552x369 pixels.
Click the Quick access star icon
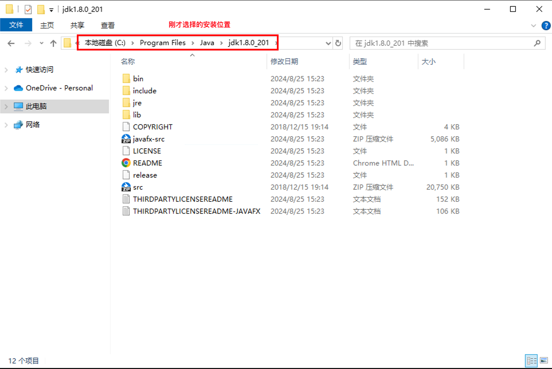point(19,70)
